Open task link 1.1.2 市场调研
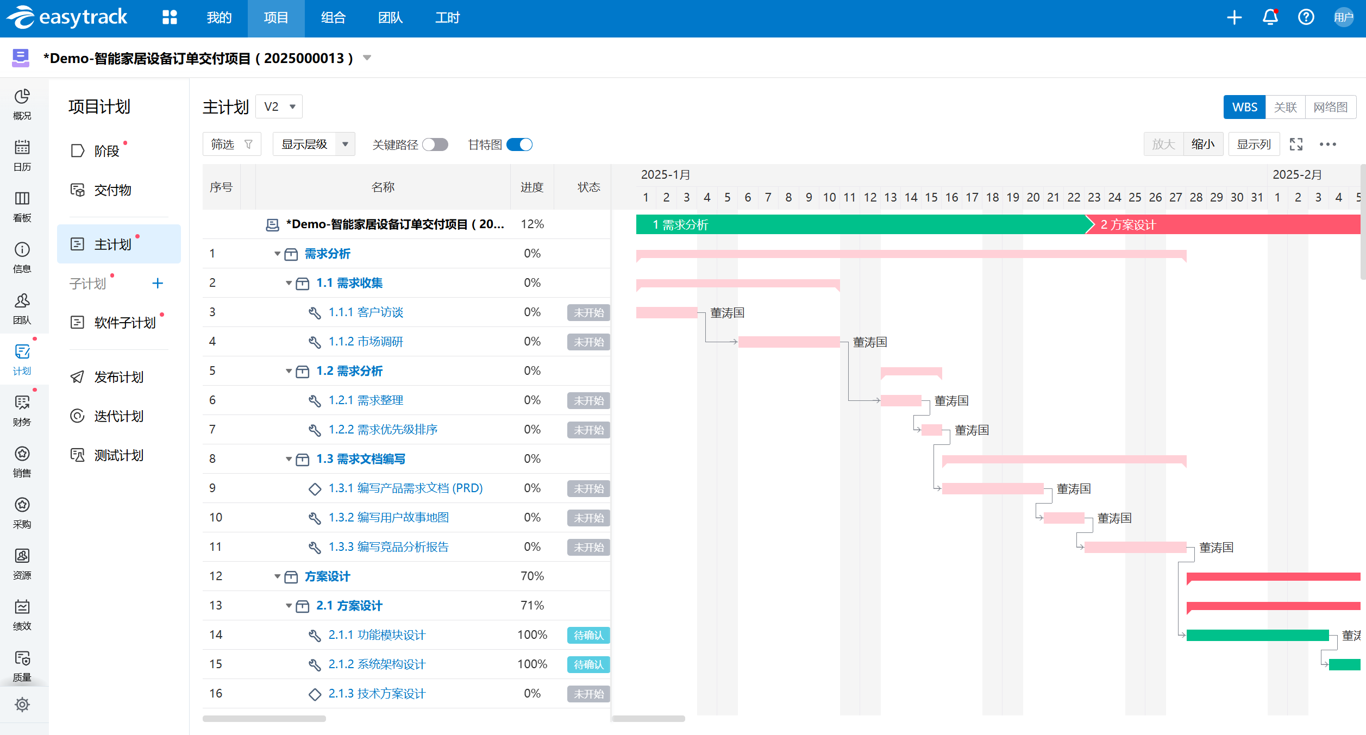 click(366, 342)
